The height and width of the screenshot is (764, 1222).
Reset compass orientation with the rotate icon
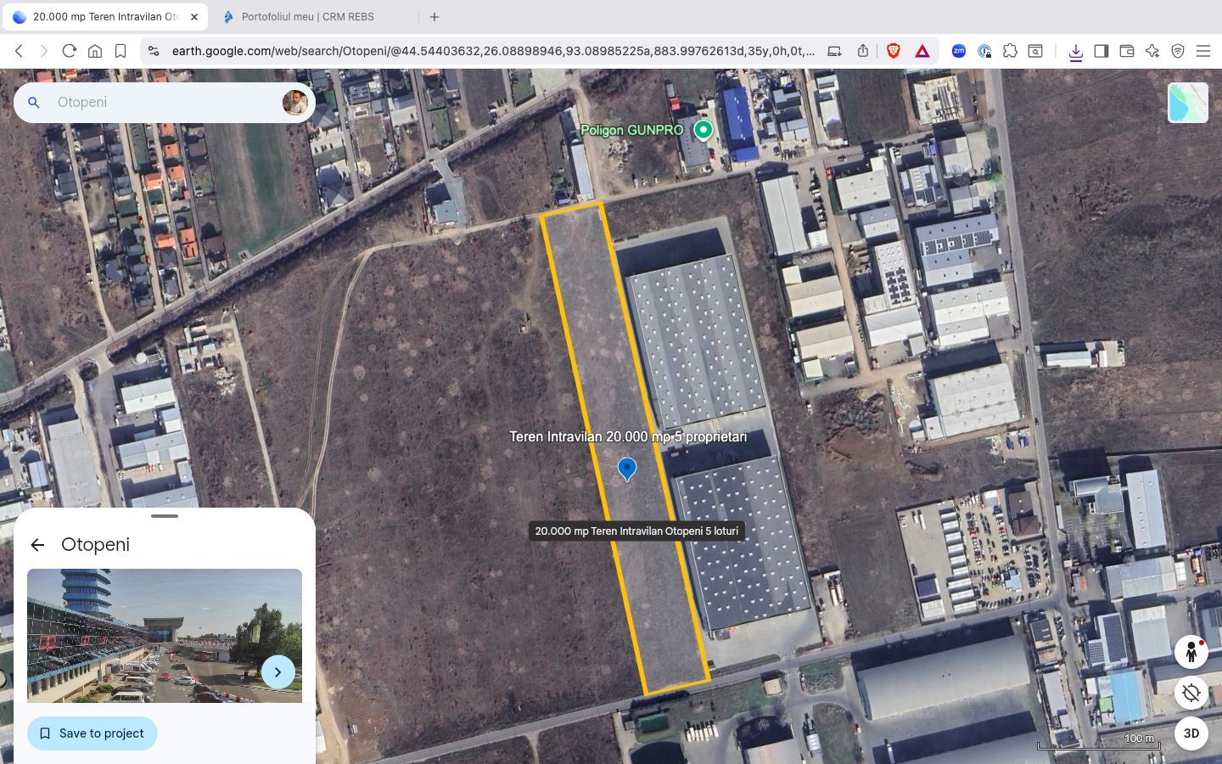[x=1191, y=693]
